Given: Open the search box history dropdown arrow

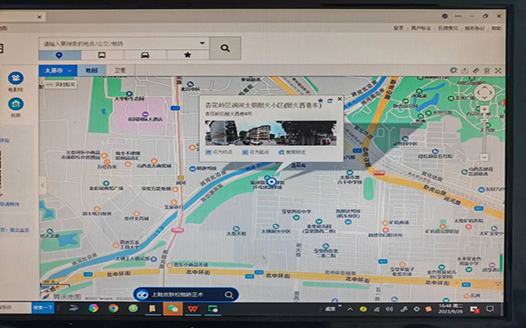Looking at the screenshot, I should [203, 43].
